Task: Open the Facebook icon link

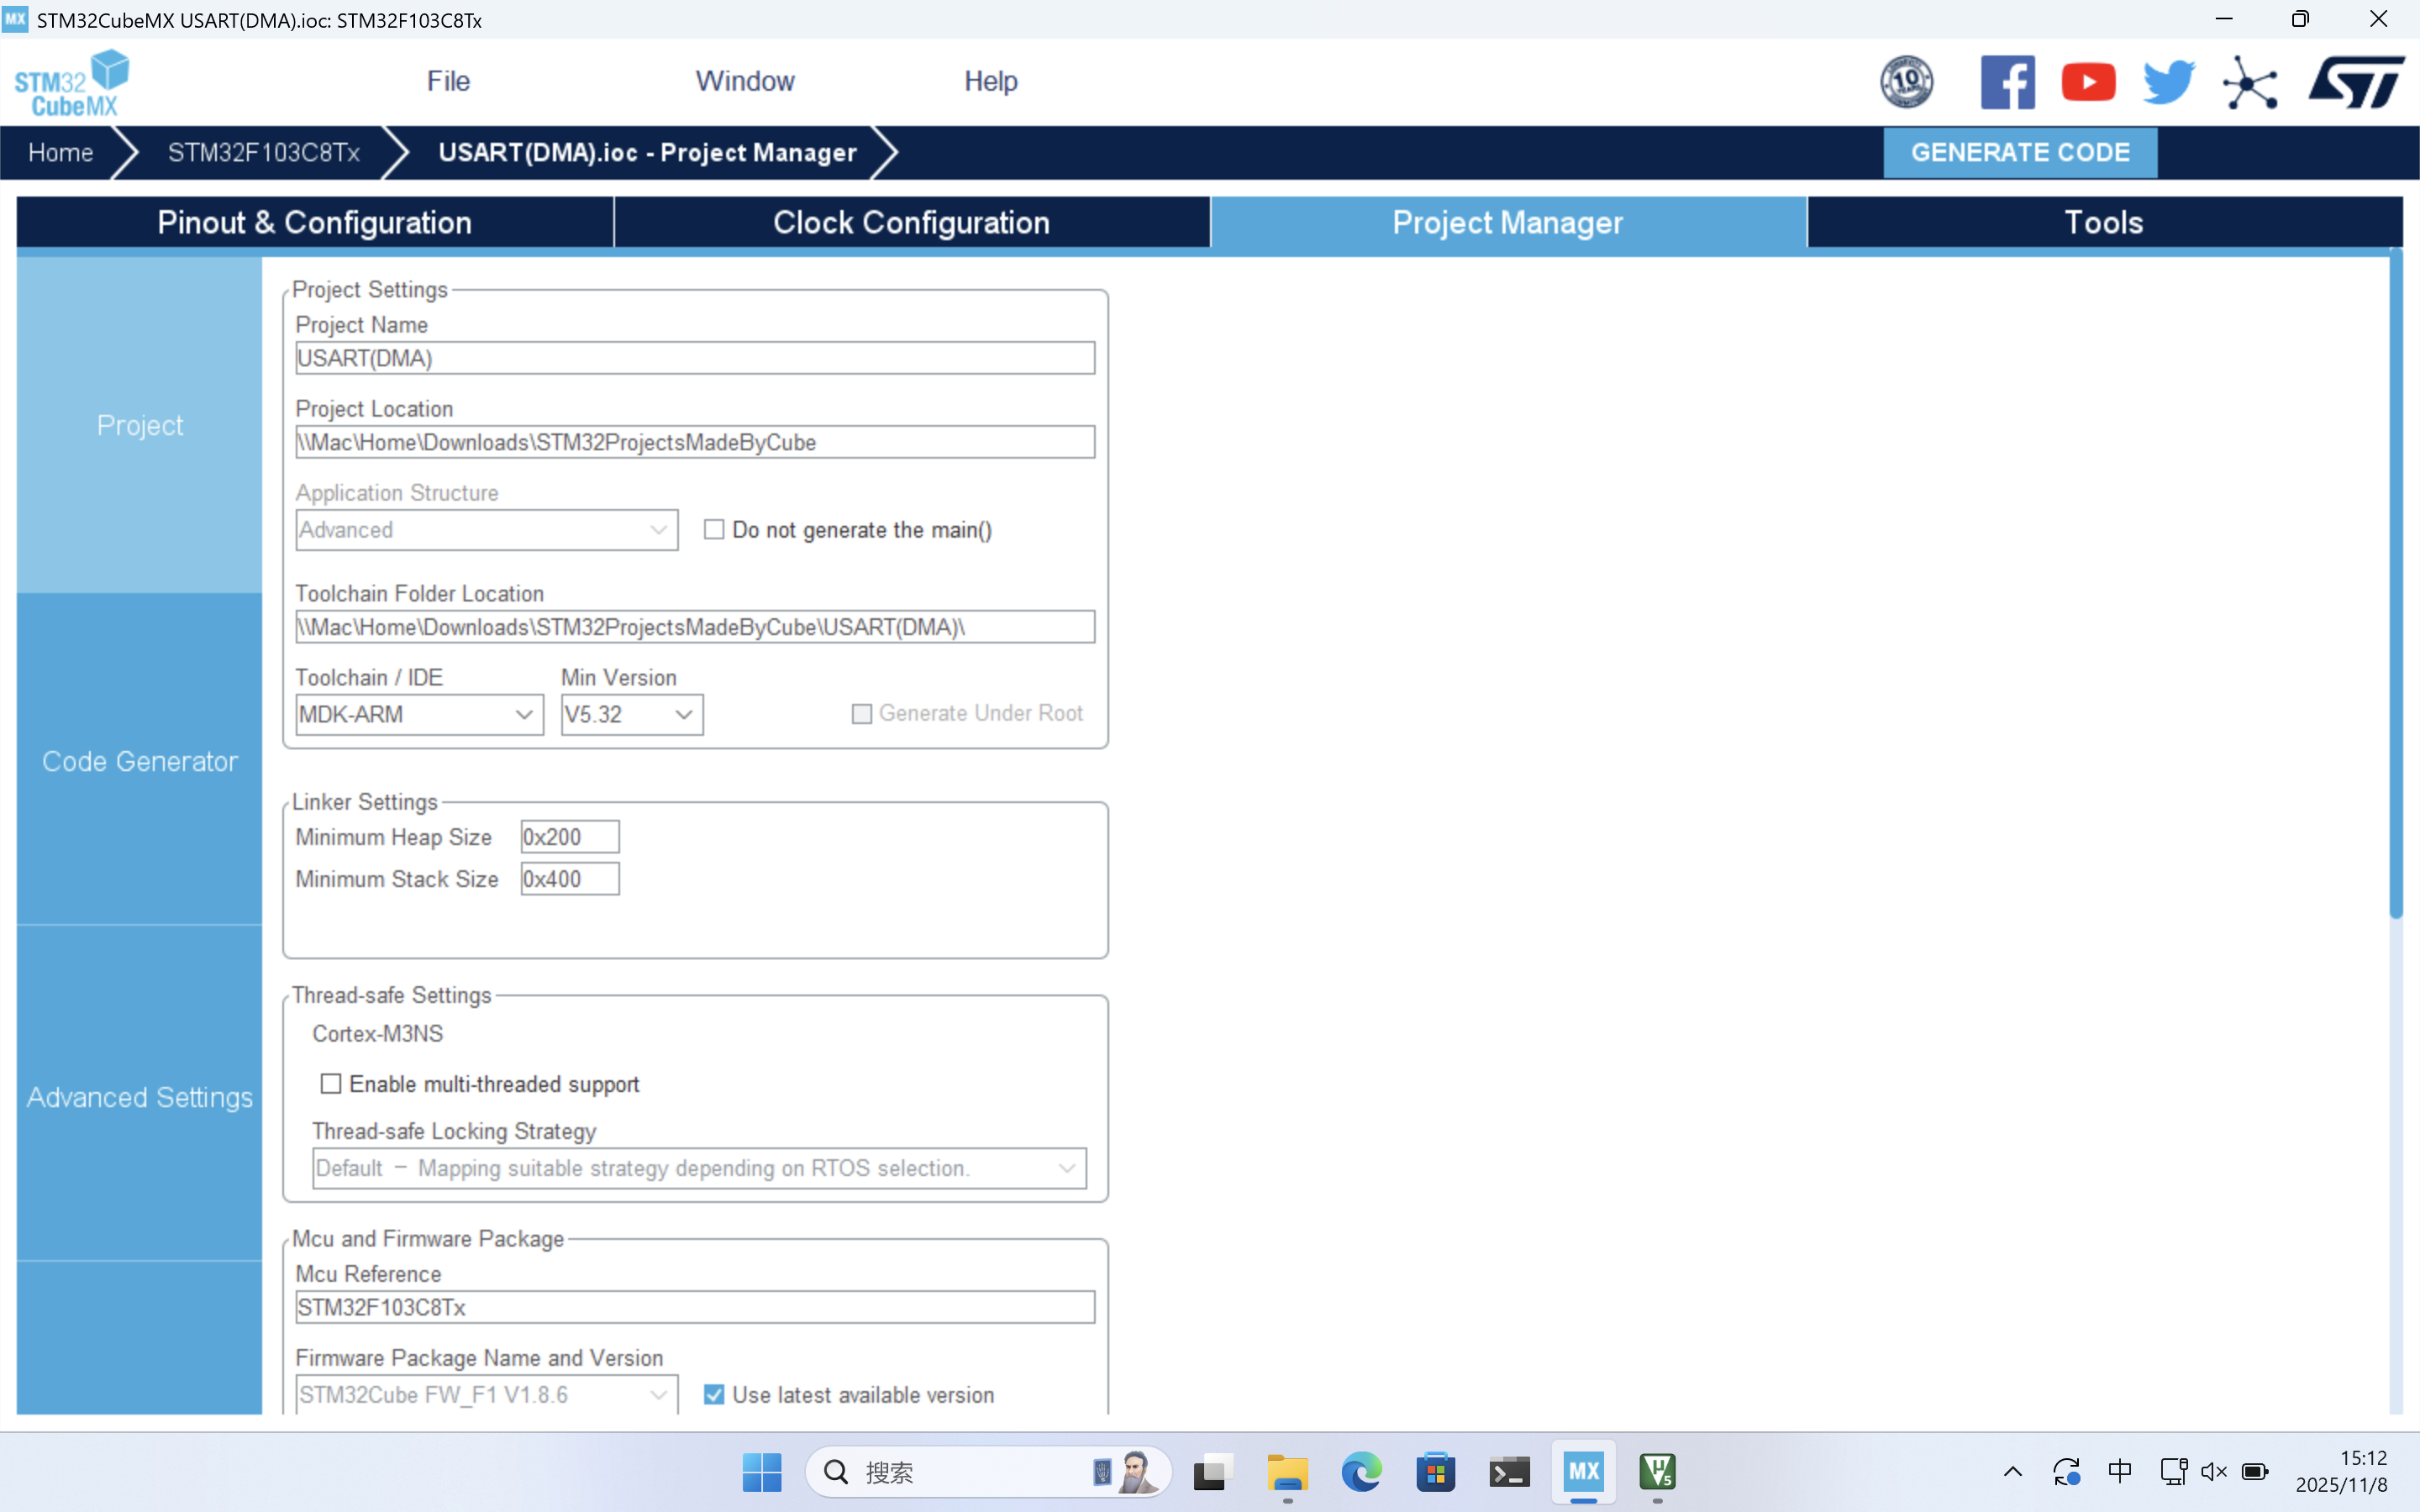Action: click(x=2007, y=82)
